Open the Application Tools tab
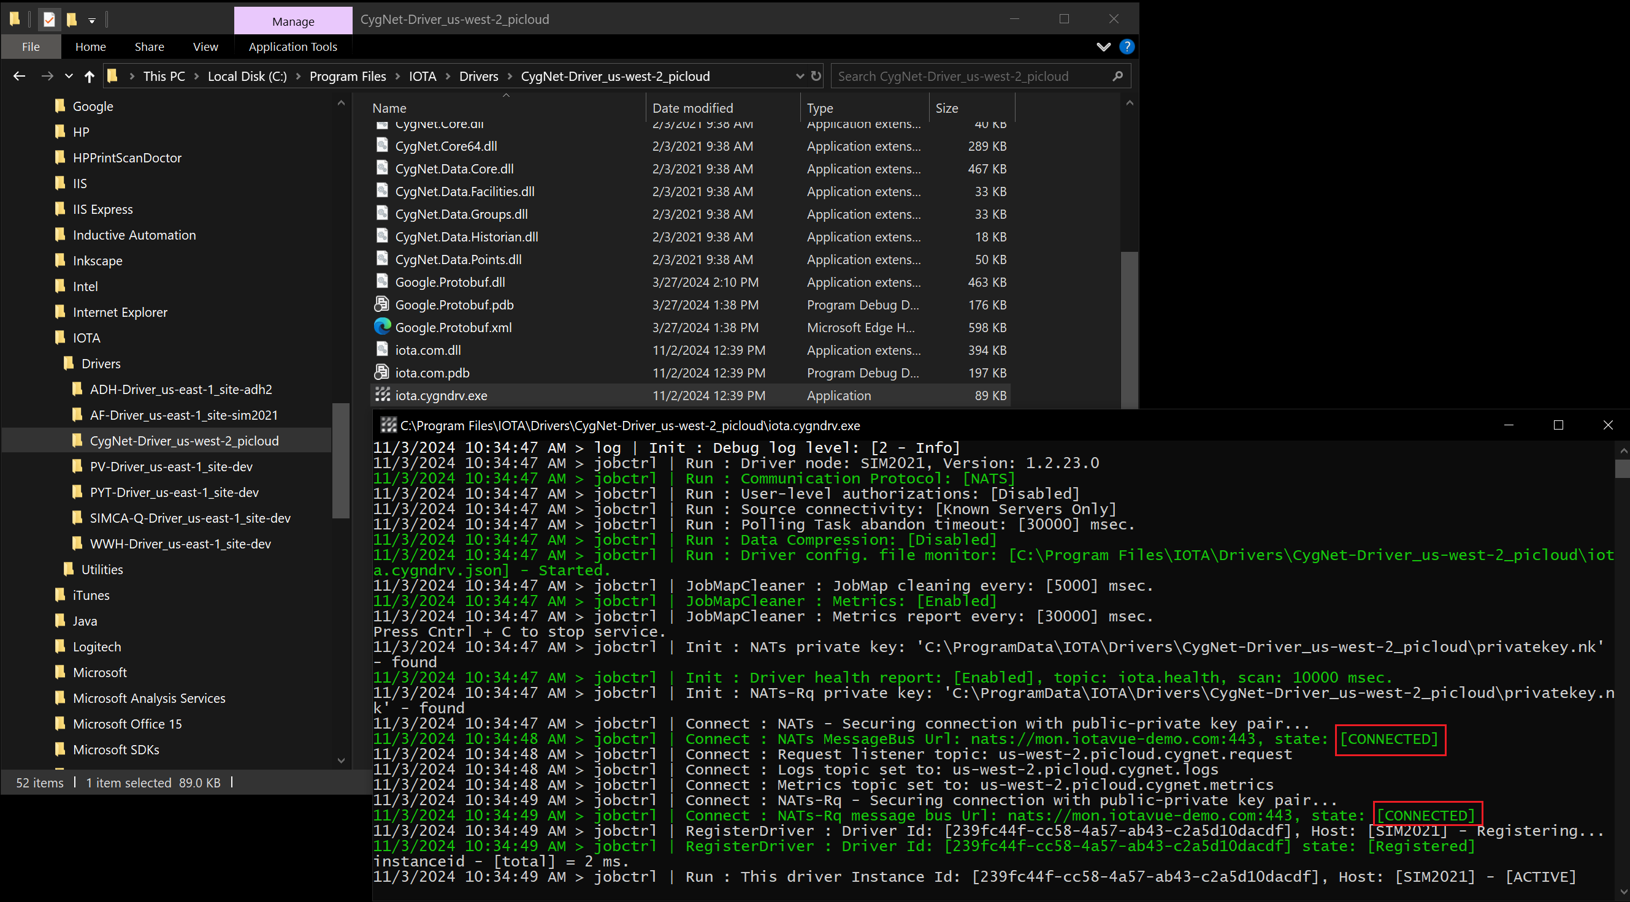This screenshot has height=902, width=1630. point(293,47)
